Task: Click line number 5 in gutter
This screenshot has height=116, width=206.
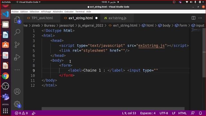Action: coord(34,51)
